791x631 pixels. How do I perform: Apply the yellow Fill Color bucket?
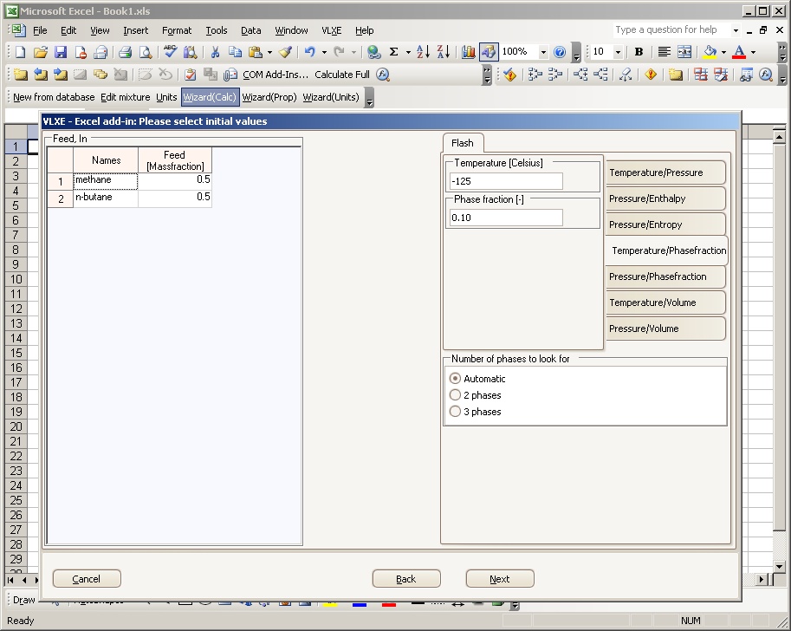(710, 51)
